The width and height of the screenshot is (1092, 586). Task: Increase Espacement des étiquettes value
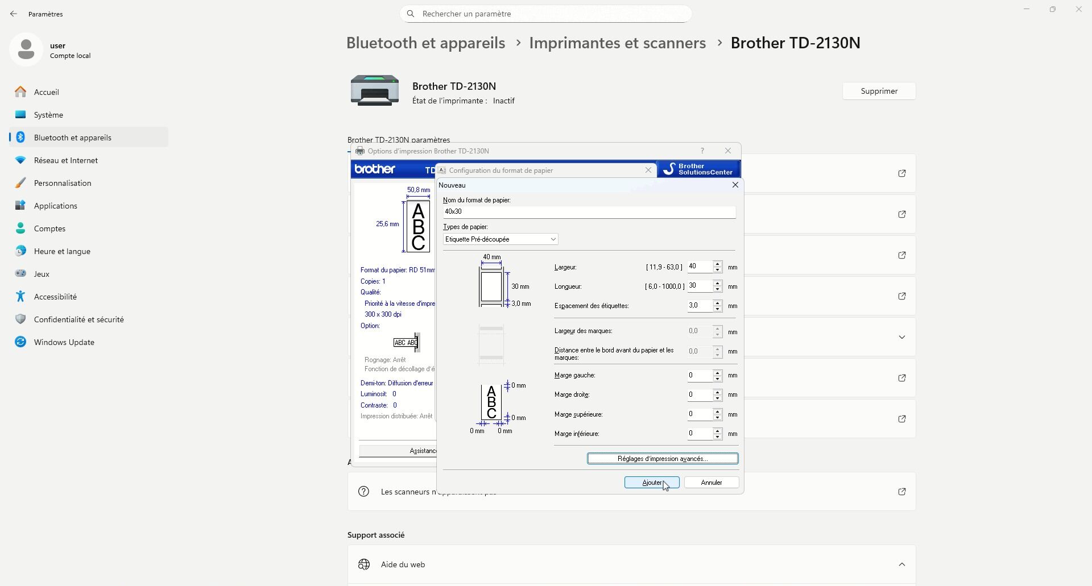click(718, 303)
